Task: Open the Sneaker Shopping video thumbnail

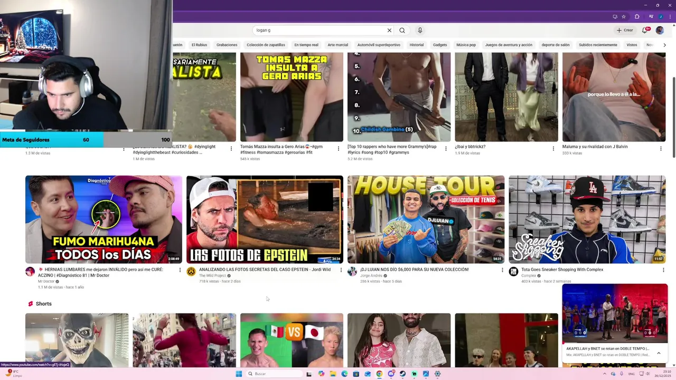Action: coord(587,220)
